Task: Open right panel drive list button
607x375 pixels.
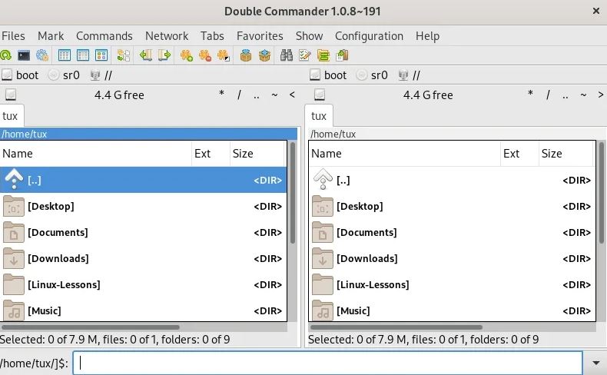Action: tap(320, 95)
